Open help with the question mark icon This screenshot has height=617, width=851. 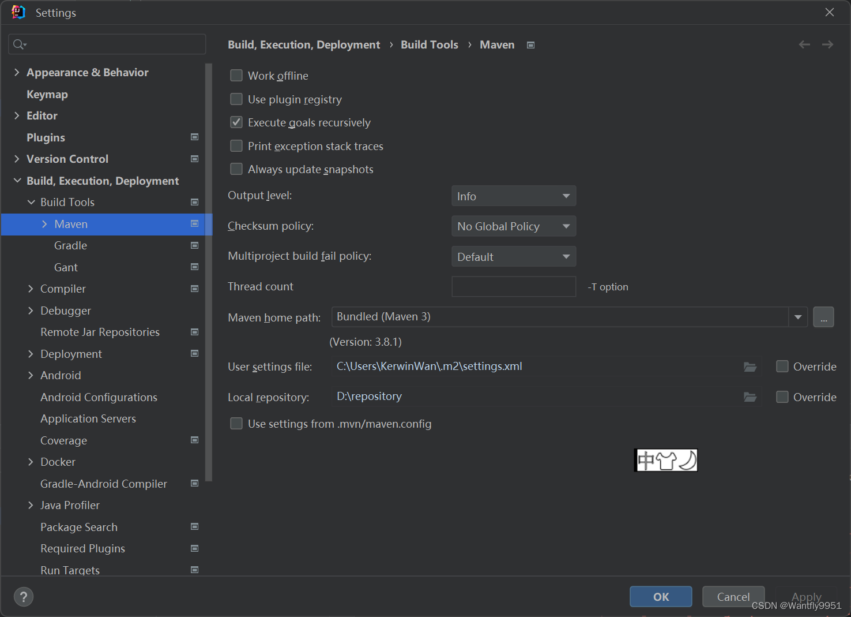click(24, 597)
